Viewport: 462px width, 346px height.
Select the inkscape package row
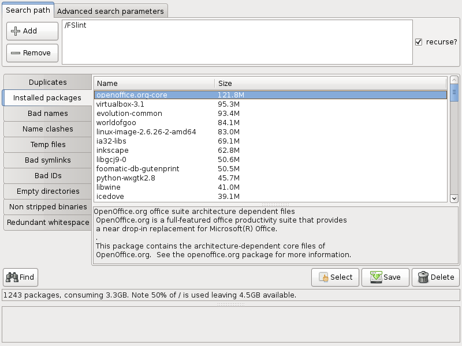coord(112,150)
